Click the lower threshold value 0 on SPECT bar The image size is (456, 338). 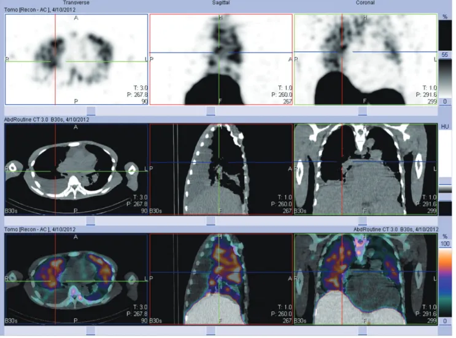(x=445, y=101)
